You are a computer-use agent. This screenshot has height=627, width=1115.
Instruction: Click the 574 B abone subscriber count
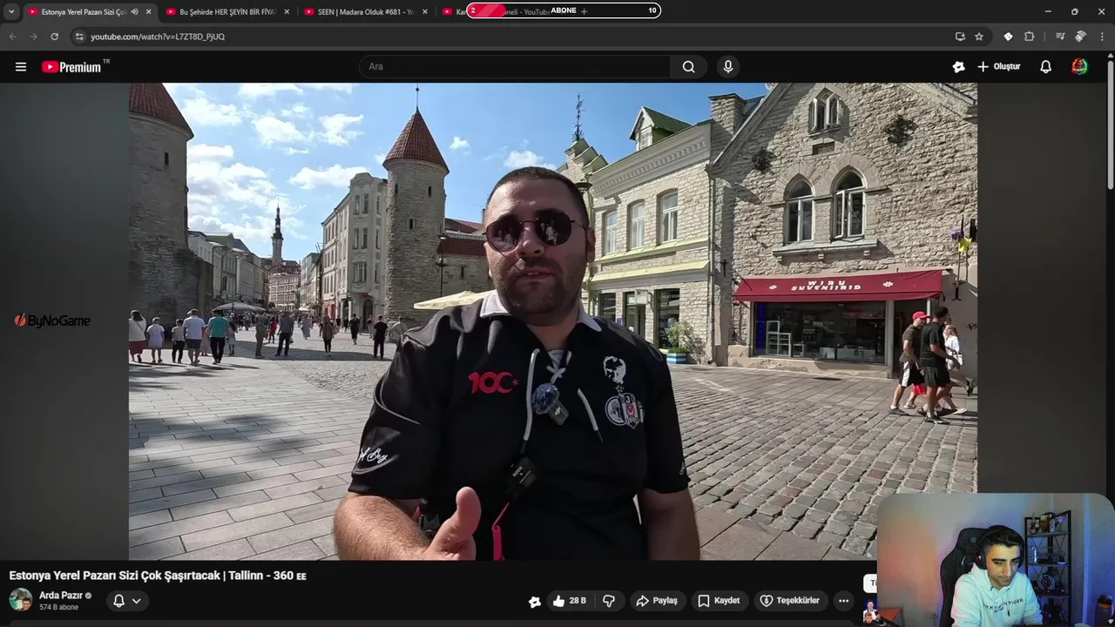pos(58,607)
